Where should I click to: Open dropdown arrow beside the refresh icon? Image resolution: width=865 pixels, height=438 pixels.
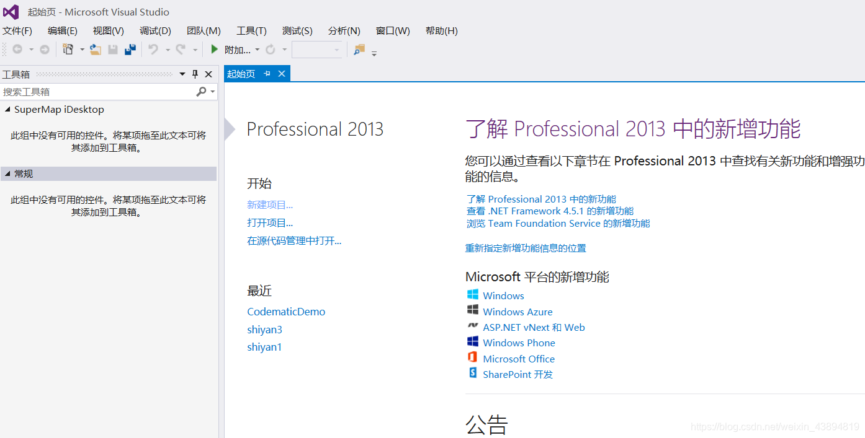tap(285, 50)
